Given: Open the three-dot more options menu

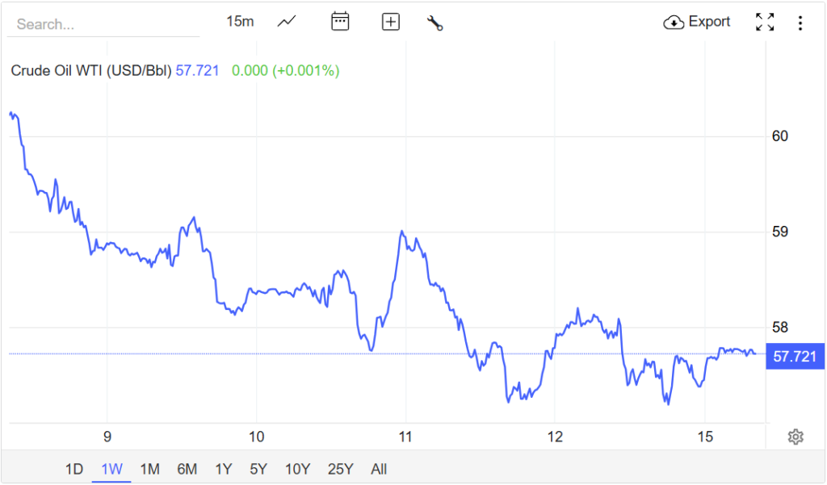Looking at the screenshot, I should [x=800, y=23].
